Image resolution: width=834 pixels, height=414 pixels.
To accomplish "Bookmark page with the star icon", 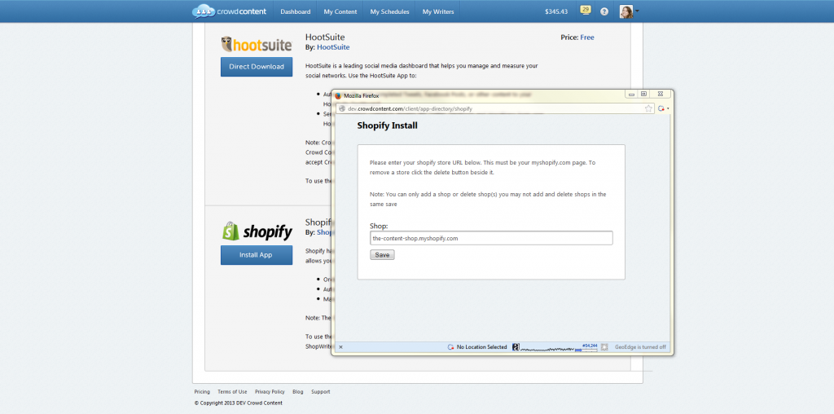I will [x=649, y=108].
